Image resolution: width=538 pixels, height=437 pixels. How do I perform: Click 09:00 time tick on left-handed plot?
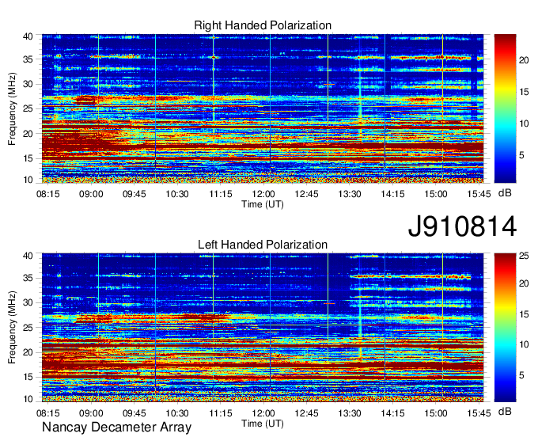coord(91,413)
